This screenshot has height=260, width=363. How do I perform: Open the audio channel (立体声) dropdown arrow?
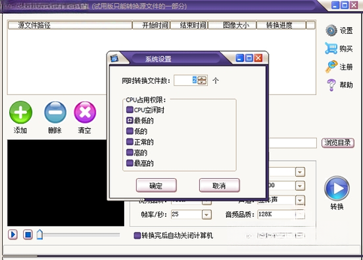tap(300, 201)
